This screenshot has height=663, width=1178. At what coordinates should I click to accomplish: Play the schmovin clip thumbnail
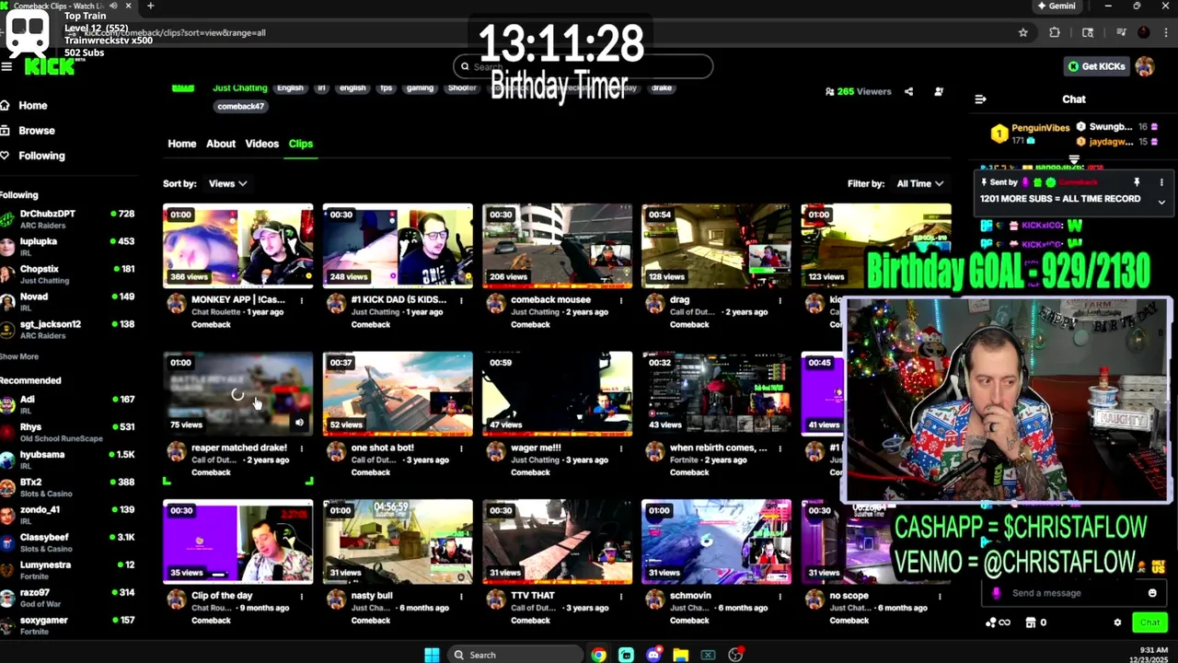(x=716, y=541)
